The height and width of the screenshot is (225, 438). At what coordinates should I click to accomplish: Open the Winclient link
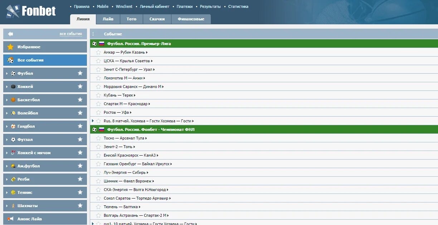click(x=124, y=6)
